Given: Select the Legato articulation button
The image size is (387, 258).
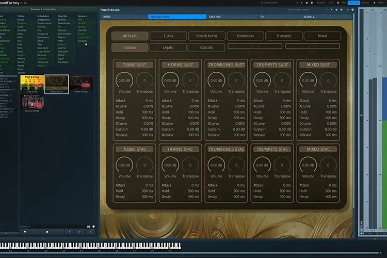Looking at the screenshot, I should [168, 47].
